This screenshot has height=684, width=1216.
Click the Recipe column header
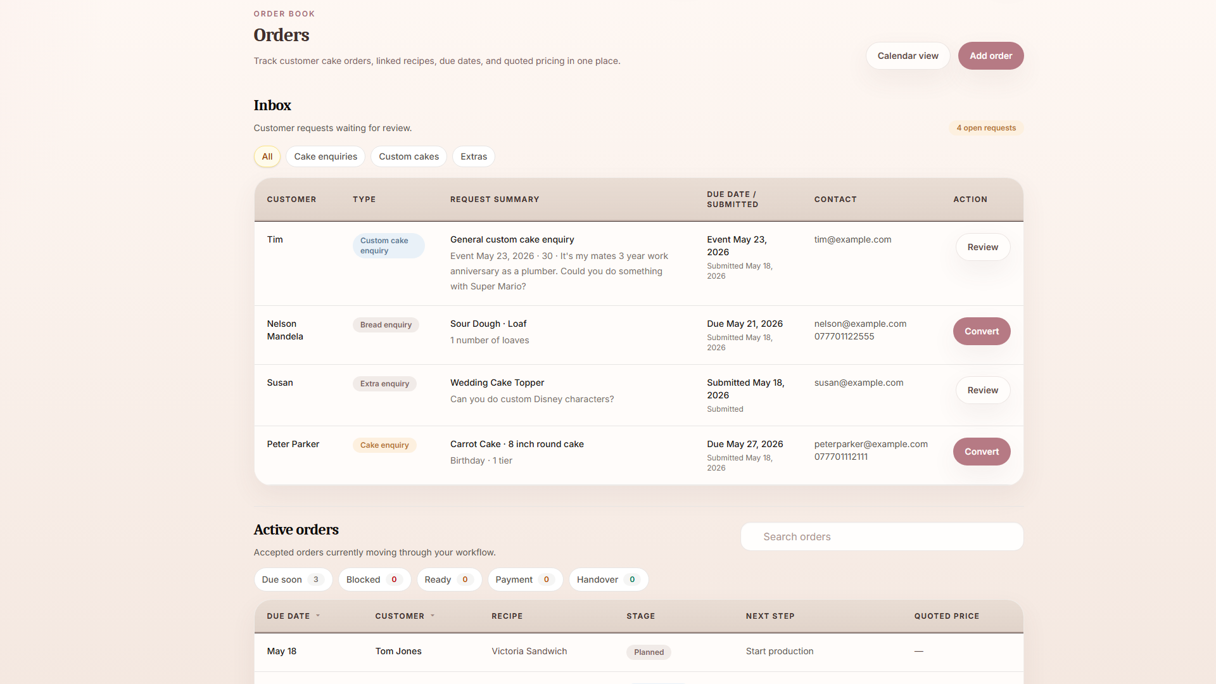[507, 616]
